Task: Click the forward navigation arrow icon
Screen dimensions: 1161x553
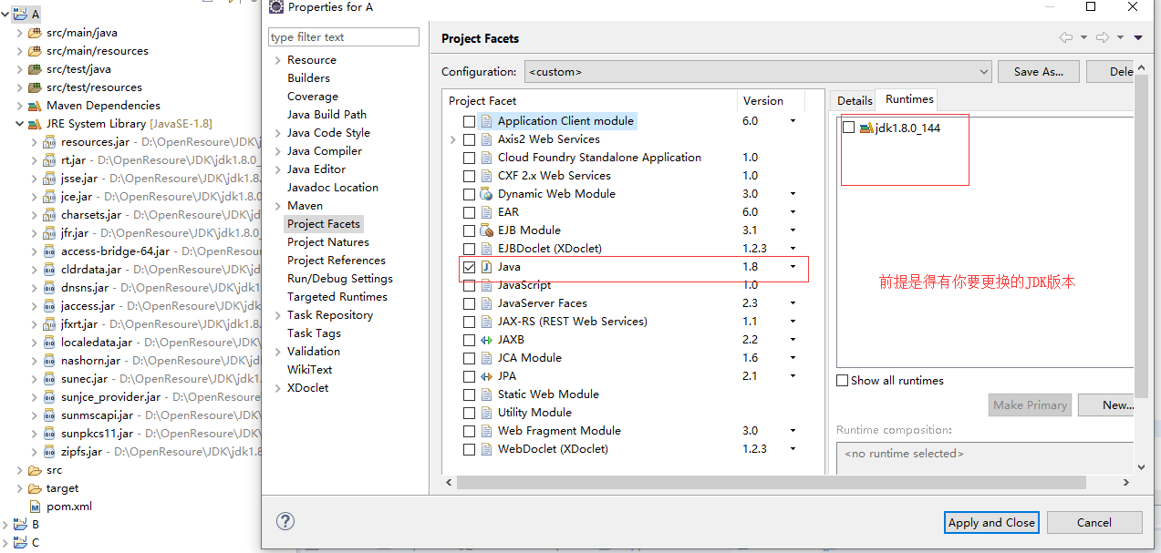Action: coord(1103,37)
